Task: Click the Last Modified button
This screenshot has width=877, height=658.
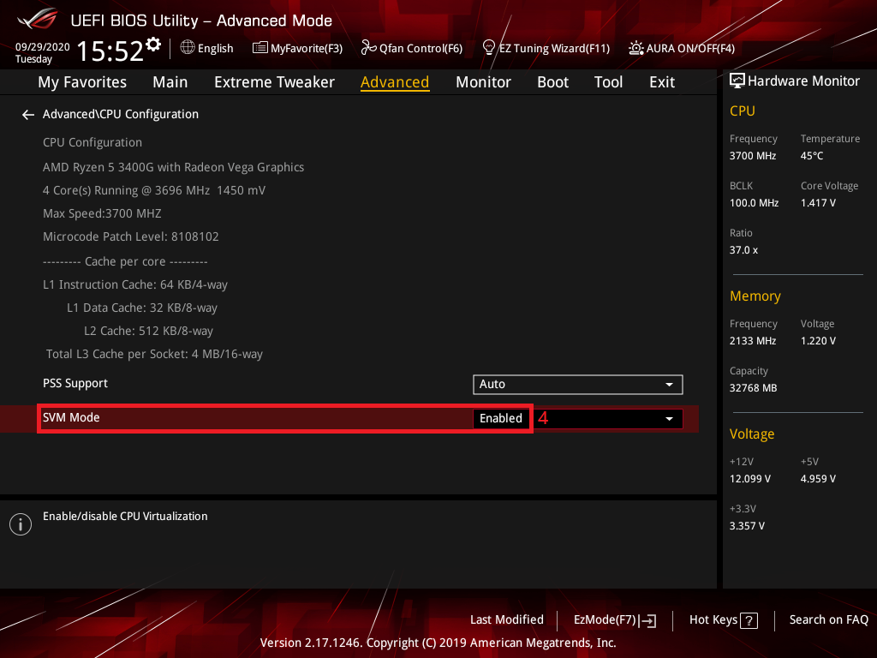Action: click(x=506, y=619)
